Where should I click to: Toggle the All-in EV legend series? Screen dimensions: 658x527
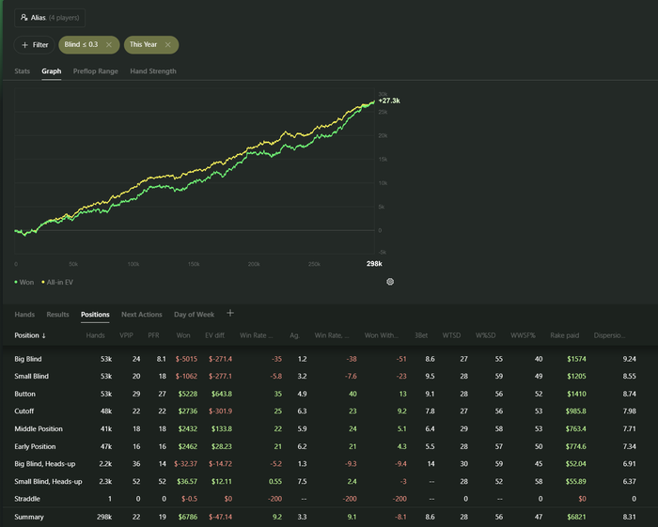point(61,281)
